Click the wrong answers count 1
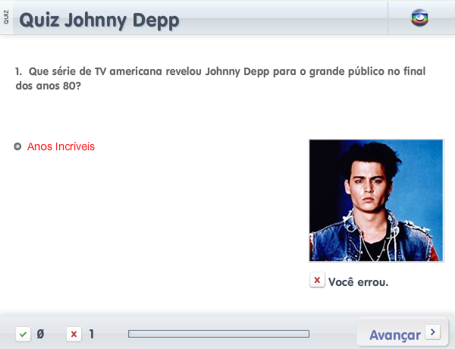This screenshot has width=455, height=349. pos(92,334)
